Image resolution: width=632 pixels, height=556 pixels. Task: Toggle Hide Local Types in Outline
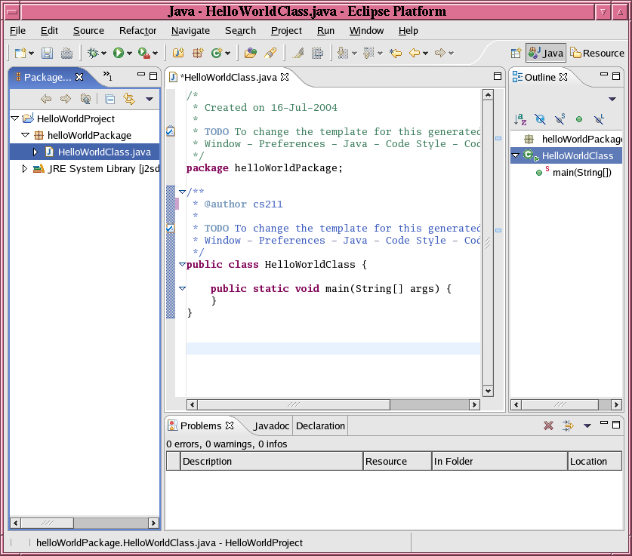[599, 119]
